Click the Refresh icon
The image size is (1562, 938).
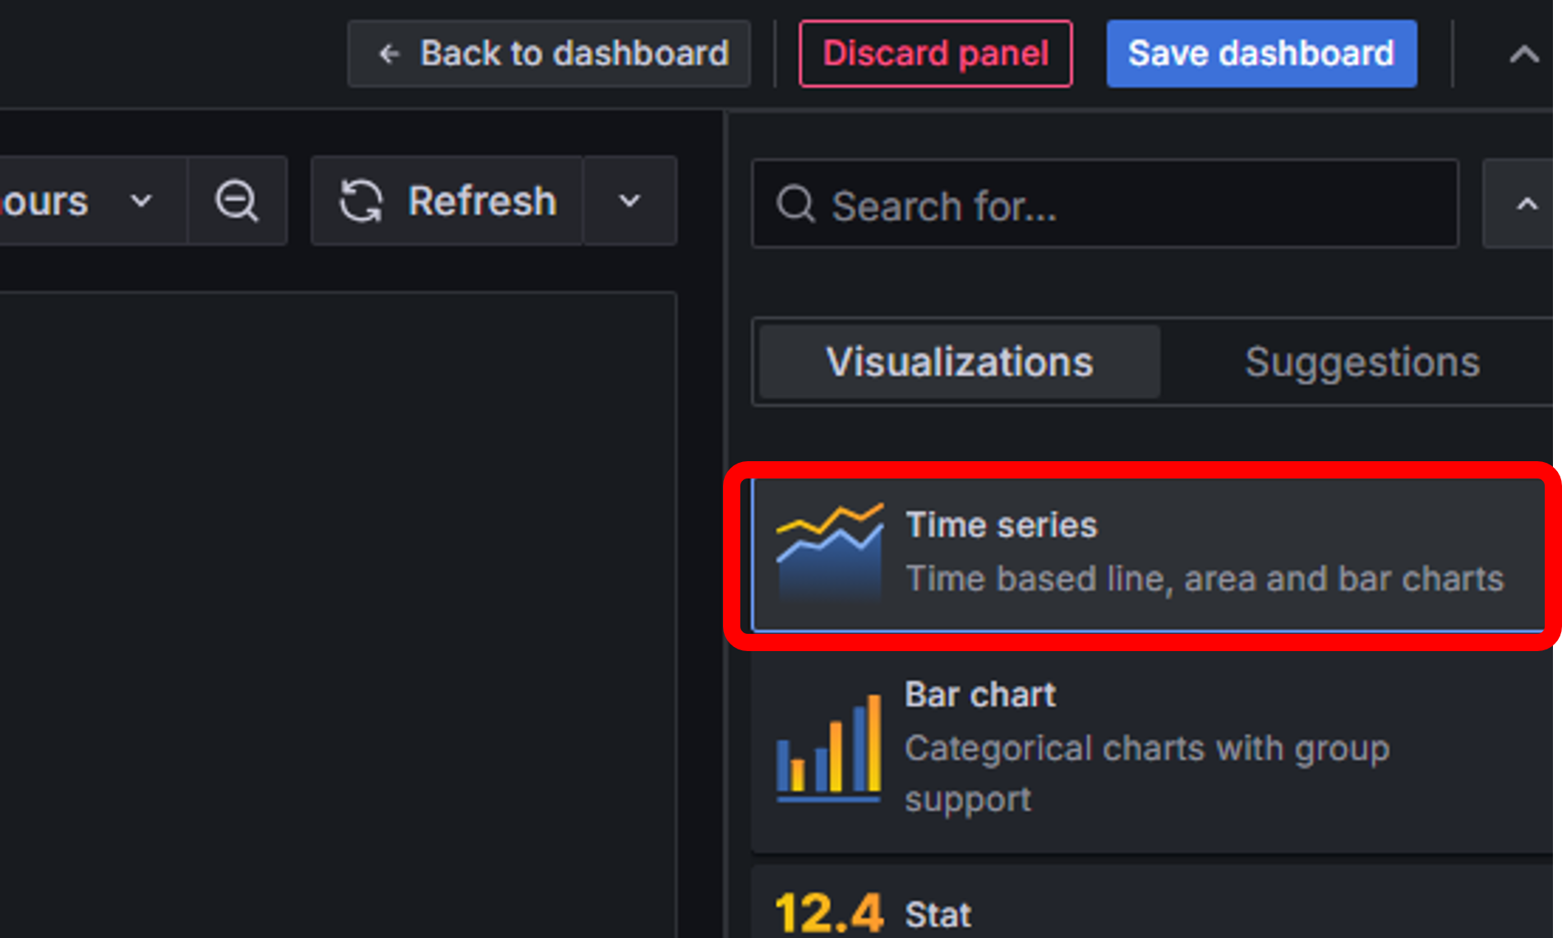(361, 201)
